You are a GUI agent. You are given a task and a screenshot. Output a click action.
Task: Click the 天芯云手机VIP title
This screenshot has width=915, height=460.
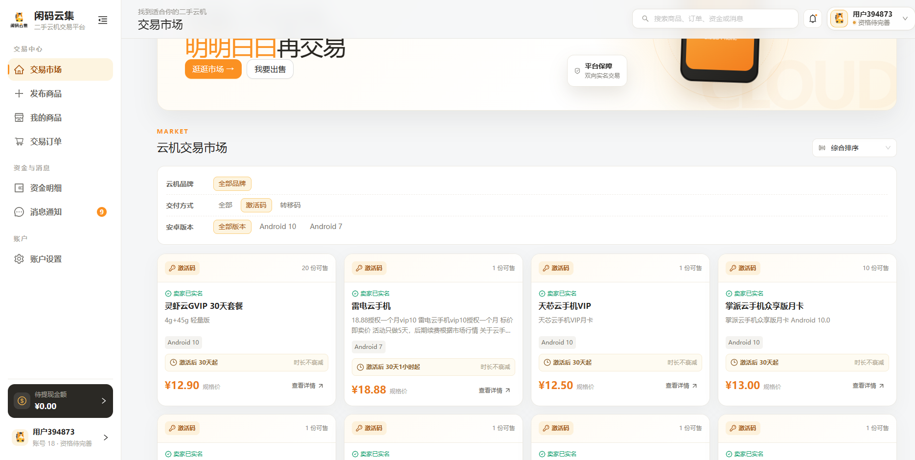[565, 306]
